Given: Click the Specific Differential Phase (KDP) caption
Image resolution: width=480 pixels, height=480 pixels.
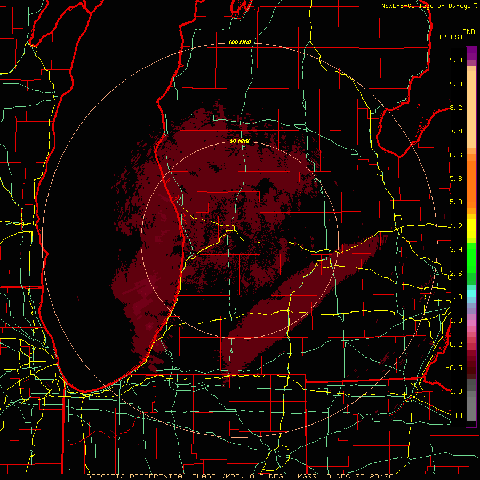Looking at the screenshot, I should point(166,476).
